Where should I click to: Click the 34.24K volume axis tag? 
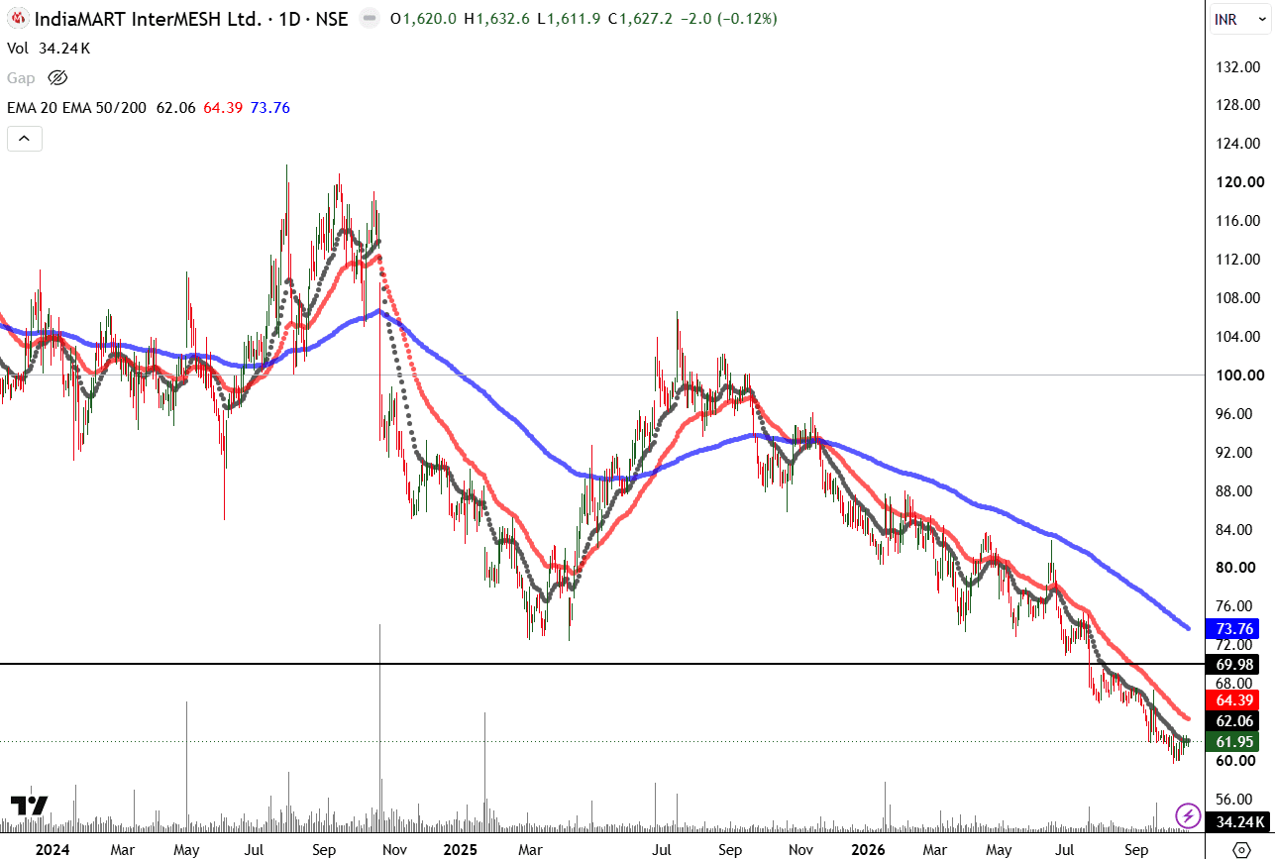pos(1237,821)
